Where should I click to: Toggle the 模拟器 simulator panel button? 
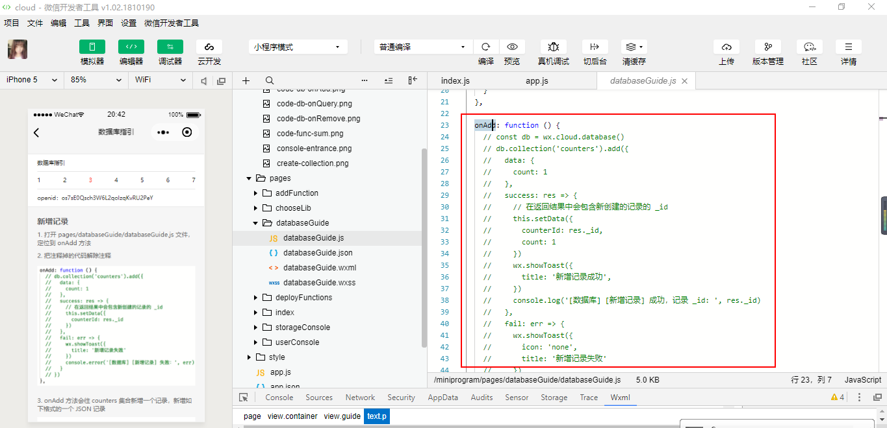click(92, 47)
